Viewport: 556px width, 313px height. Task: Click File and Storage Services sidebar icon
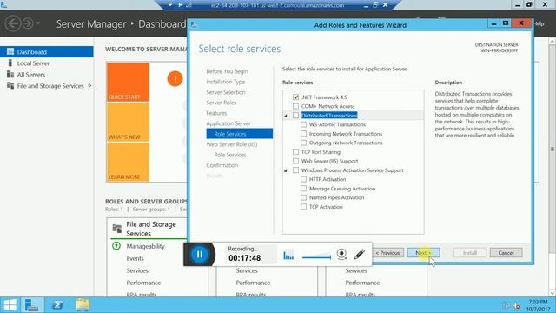coord(10,85)
